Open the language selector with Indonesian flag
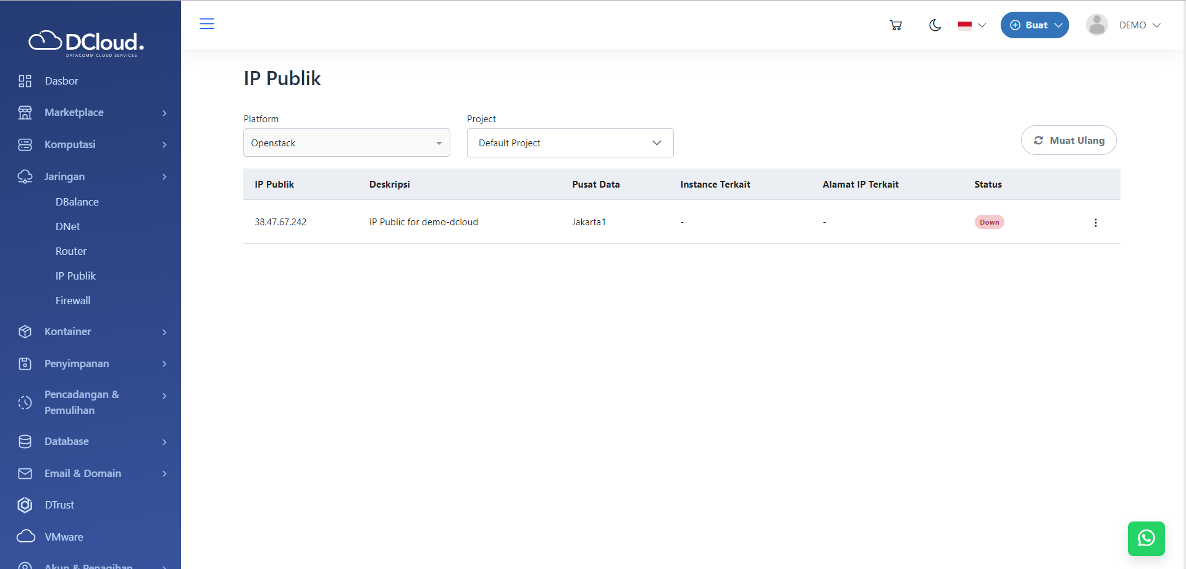1186x569 pixels. coord(970,25)
